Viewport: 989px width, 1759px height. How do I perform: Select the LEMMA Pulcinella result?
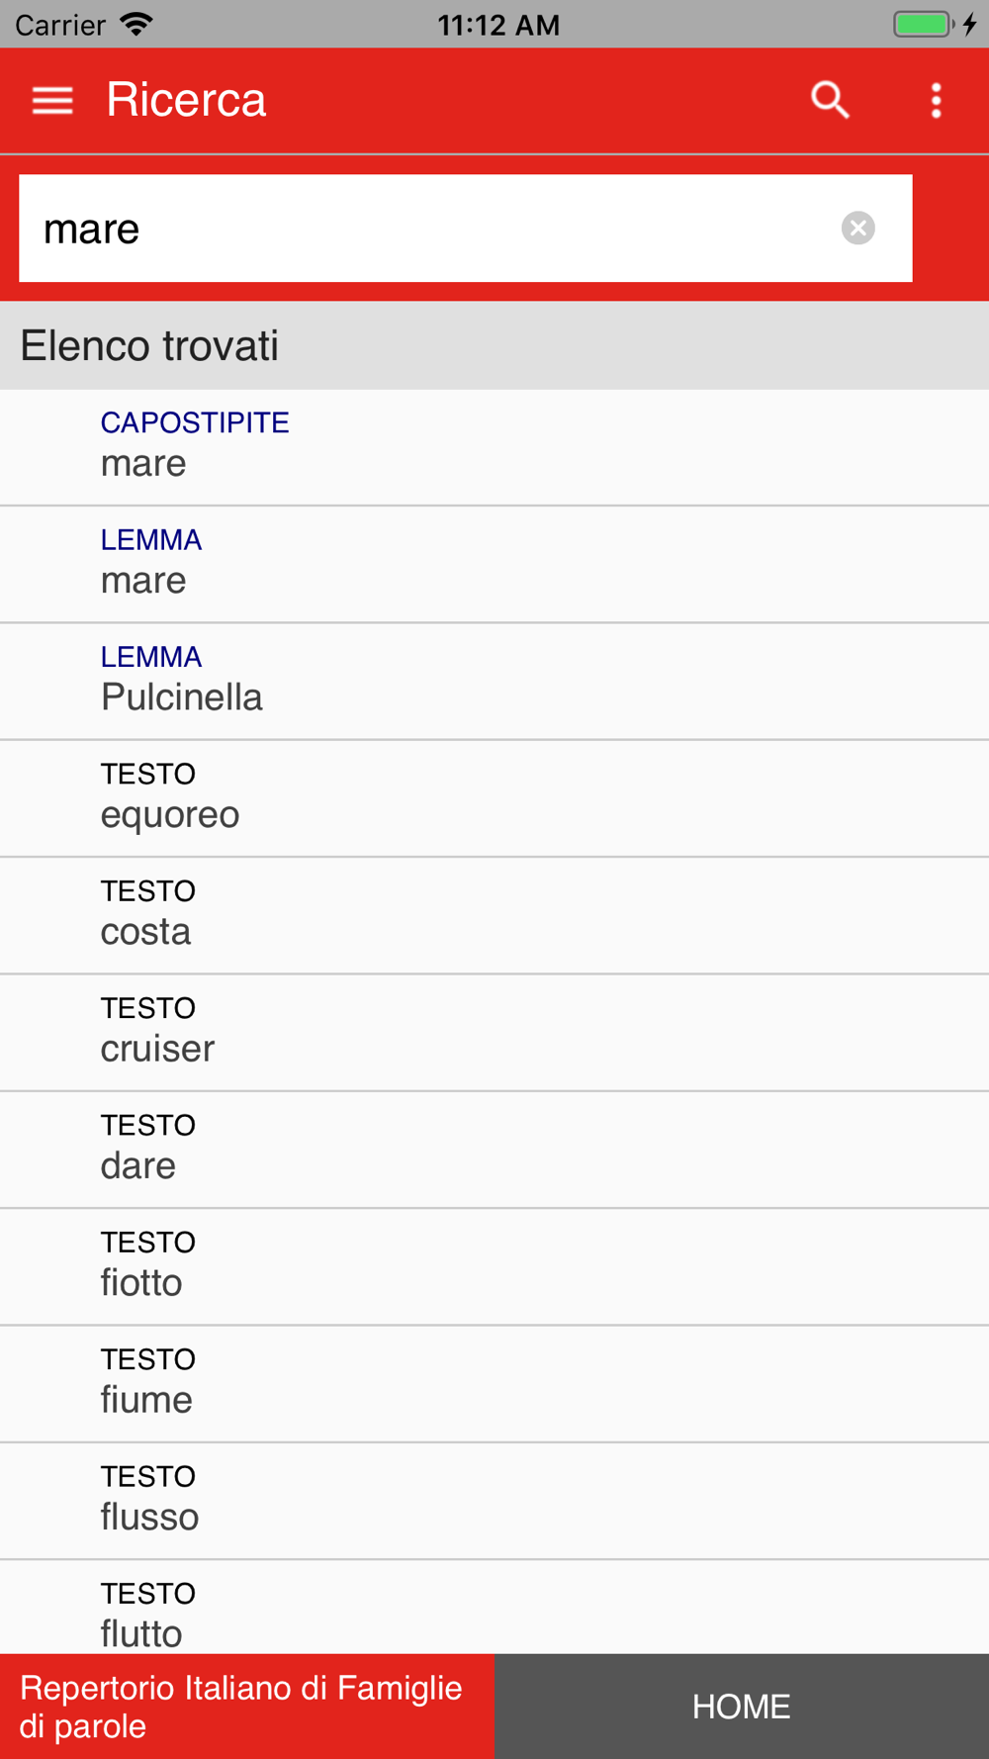pos(494,681)
